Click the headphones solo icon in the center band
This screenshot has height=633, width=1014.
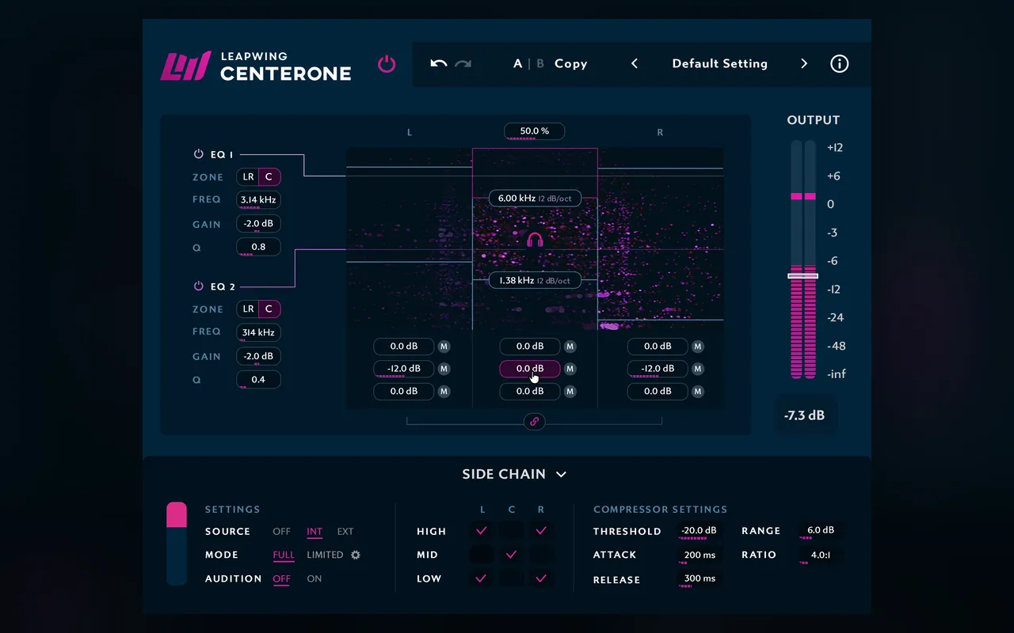[535, 239]
